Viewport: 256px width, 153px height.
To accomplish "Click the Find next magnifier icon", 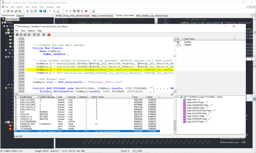I will 54,11.
